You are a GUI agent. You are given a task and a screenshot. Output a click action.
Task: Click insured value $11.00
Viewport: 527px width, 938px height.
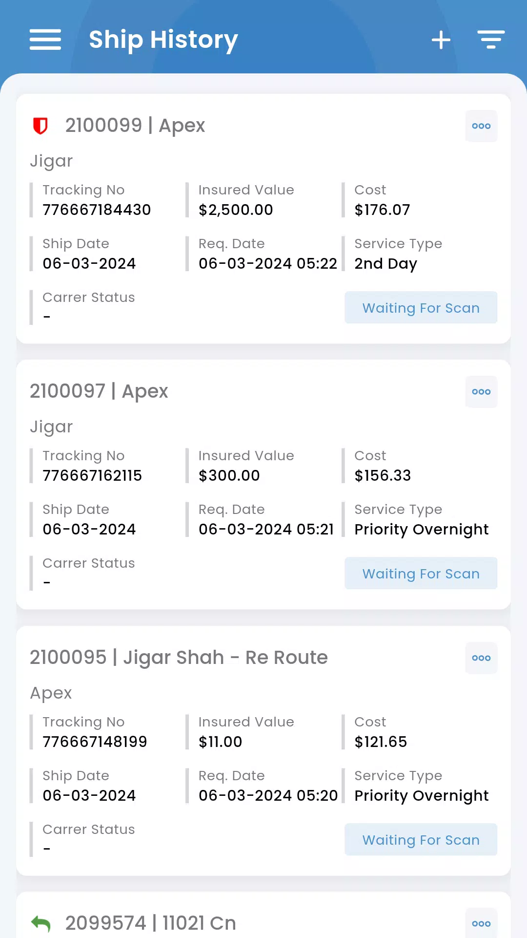[x=221, y=742]
